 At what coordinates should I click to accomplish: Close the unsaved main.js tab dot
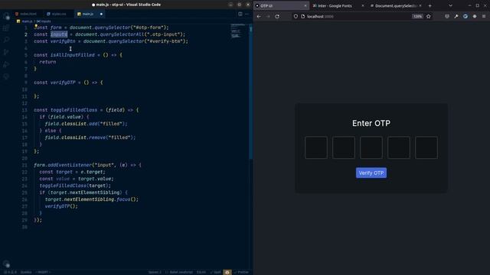101,14
